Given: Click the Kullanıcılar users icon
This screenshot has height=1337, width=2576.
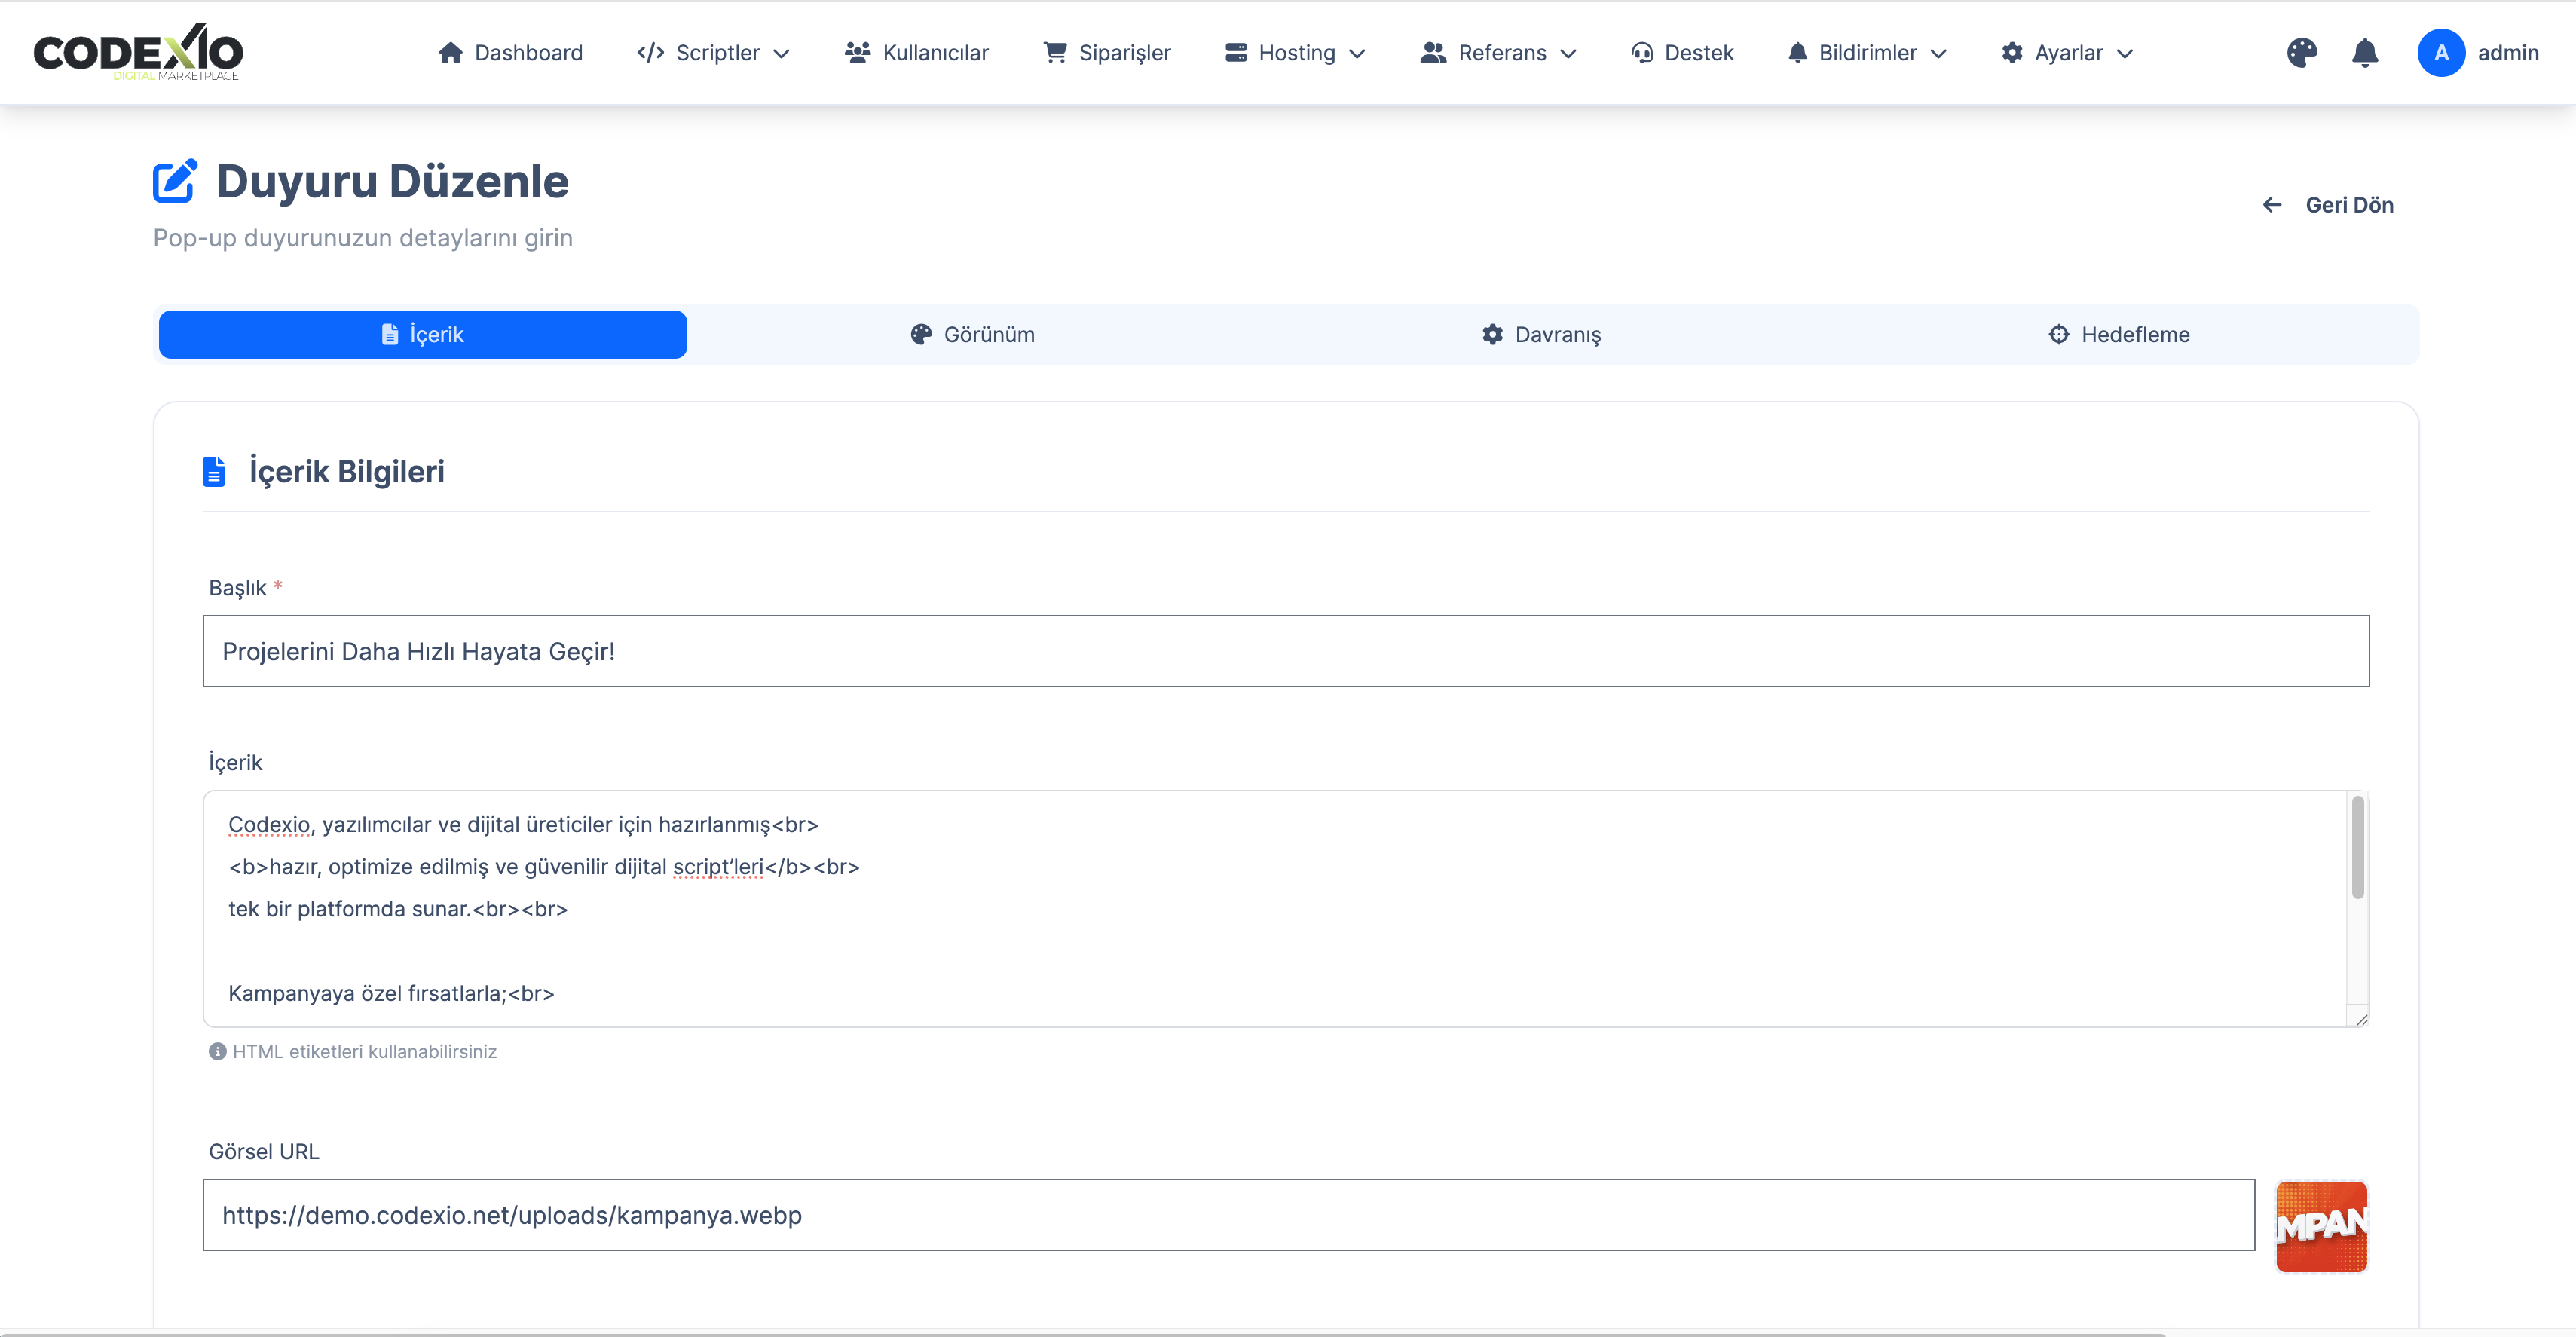Looking at the screenshot, I should click(857, 53).
